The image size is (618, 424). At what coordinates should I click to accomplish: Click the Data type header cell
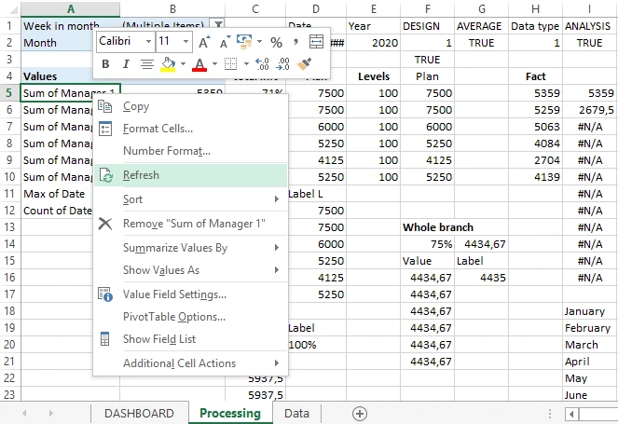pyautogui.click(x=535, y=26)
